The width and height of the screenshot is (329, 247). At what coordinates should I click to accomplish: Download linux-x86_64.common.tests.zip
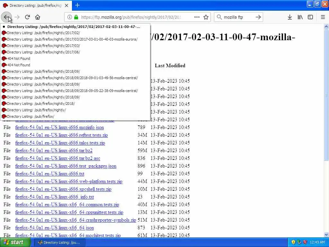point(67,205)
